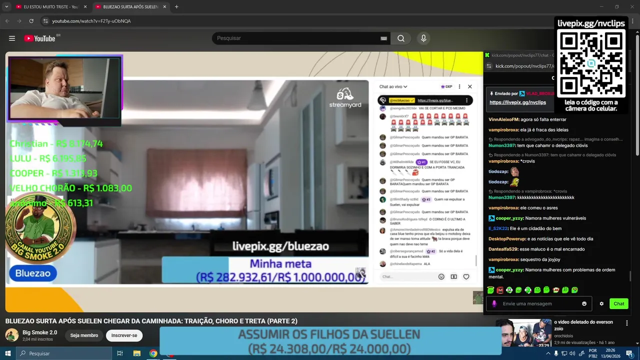Viewport: 640px width, 360px height.
Task: Open emoji picker in Kick message box
Action: tap(584, 303)
